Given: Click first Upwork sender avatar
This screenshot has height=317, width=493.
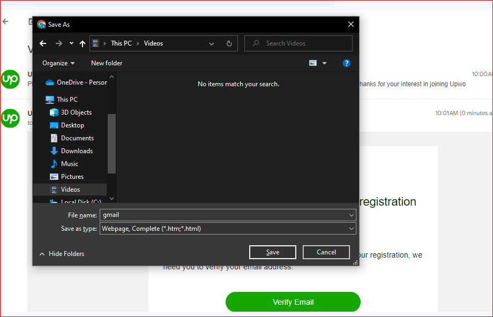Looking at the screenshot, I should pos(10,79).
